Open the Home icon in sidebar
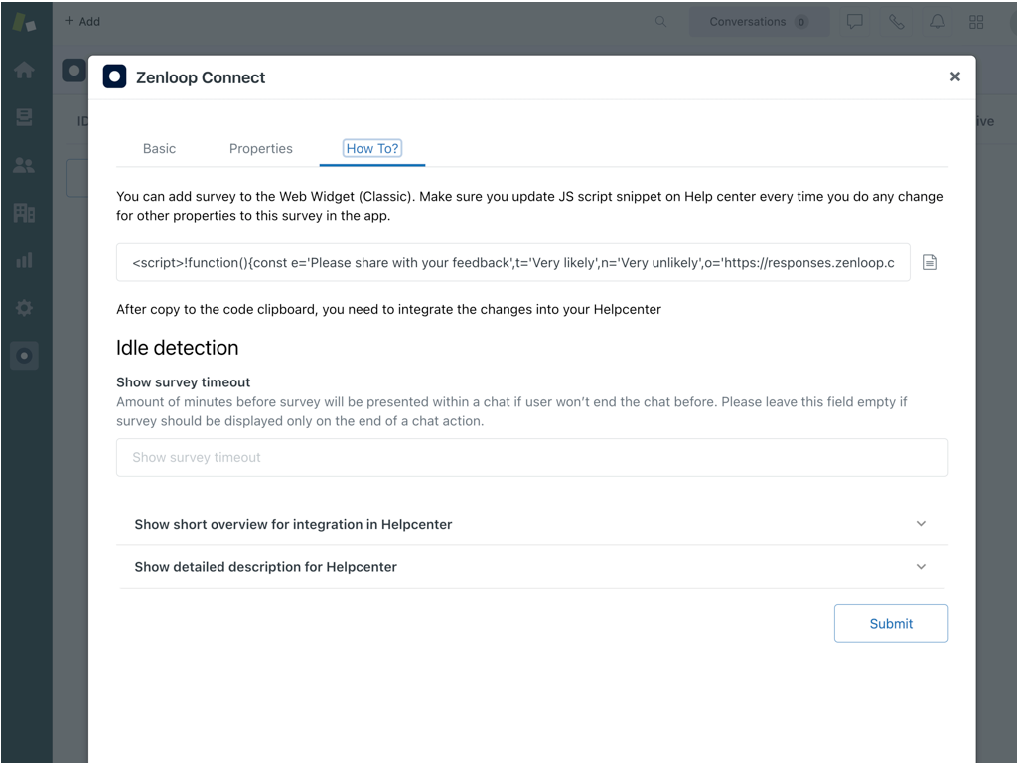1017x763 pixels. [24, 70]
